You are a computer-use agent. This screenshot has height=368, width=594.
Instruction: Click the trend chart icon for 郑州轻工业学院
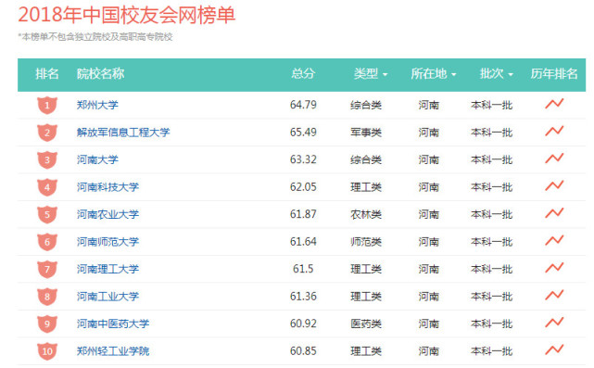coord(554,349)
